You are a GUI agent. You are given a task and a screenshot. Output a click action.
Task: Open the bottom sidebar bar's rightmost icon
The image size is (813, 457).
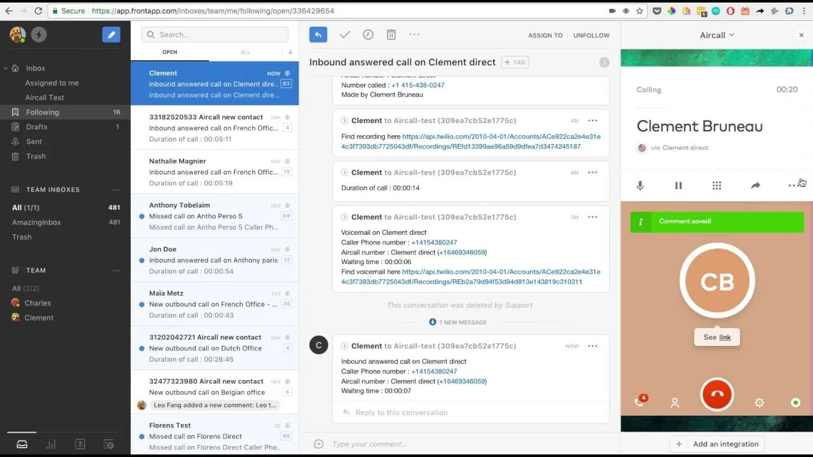pos(109,444)
